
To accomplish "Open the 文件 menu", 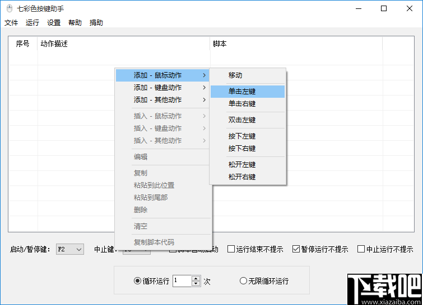I will coord(11,22).
